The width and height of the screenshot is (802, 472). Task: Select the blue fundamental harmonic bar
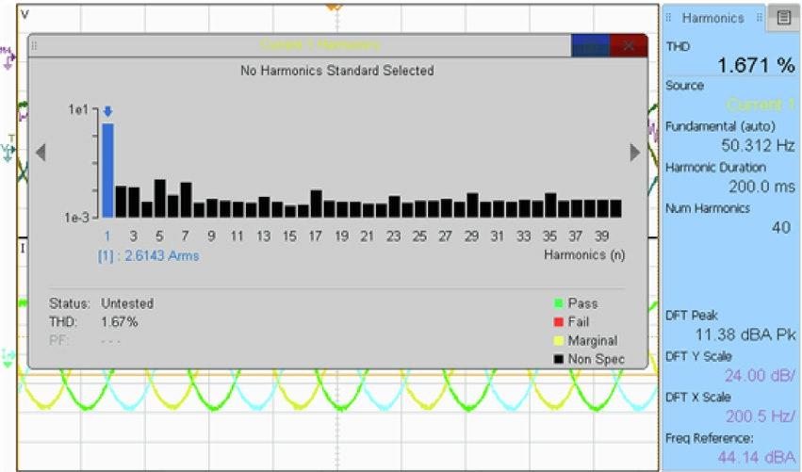[107, 170]
